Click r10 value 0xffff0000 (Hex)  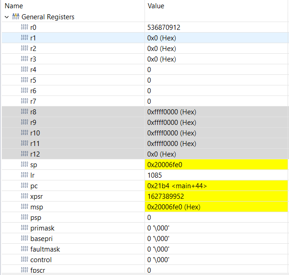tap(172, 133)
